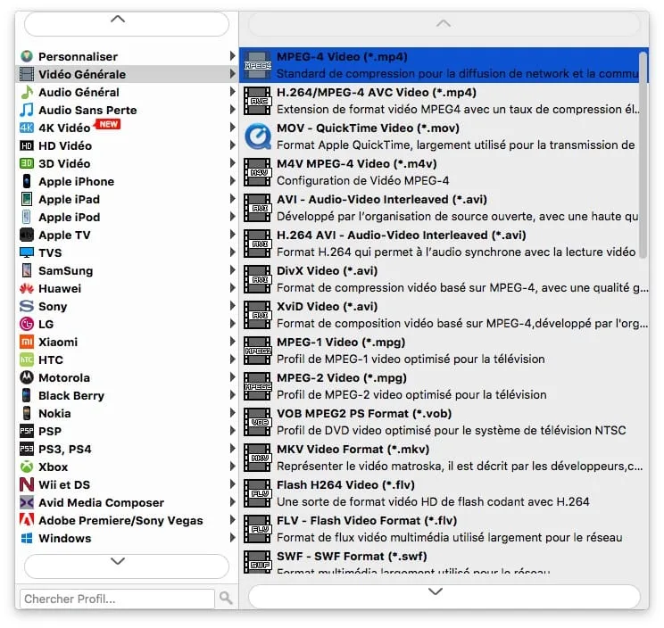
Task: Expand the Audio Général submenu arrow
Action: coord(232,92)
